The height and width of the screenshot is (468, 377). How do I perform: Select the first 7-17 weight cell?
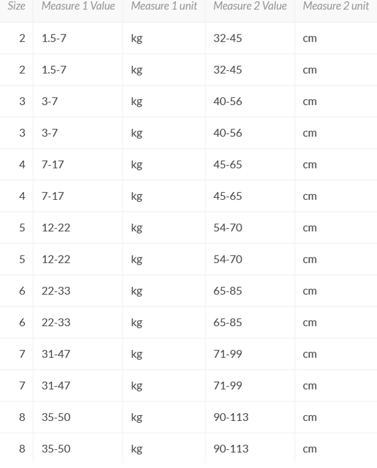pyautogui.click(x=53, y=165)
